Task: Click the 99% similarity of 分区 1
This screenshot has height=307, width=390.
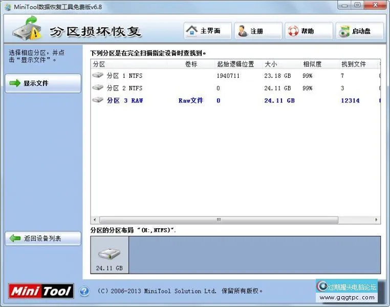Action: click(308, 76)
